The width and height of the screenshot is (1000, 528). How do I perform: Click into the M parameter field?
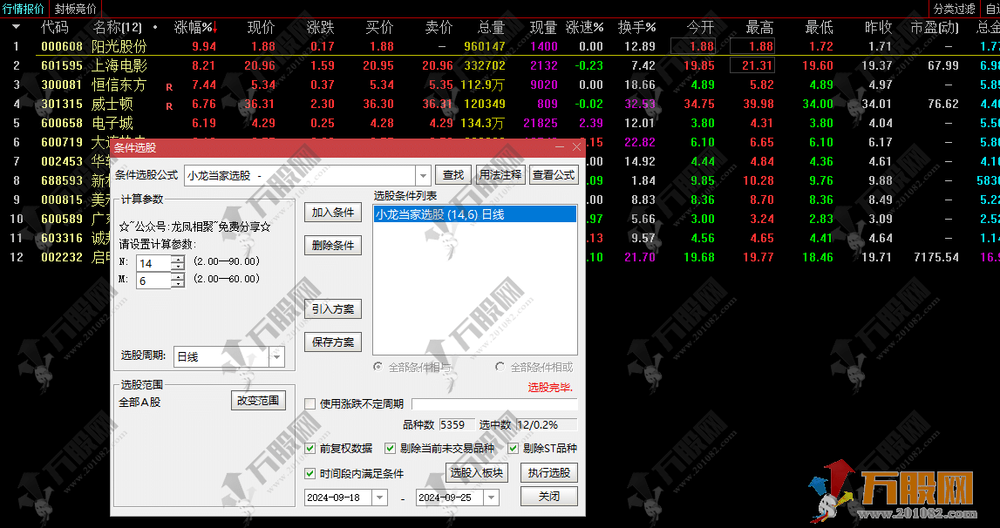[153, 281]
